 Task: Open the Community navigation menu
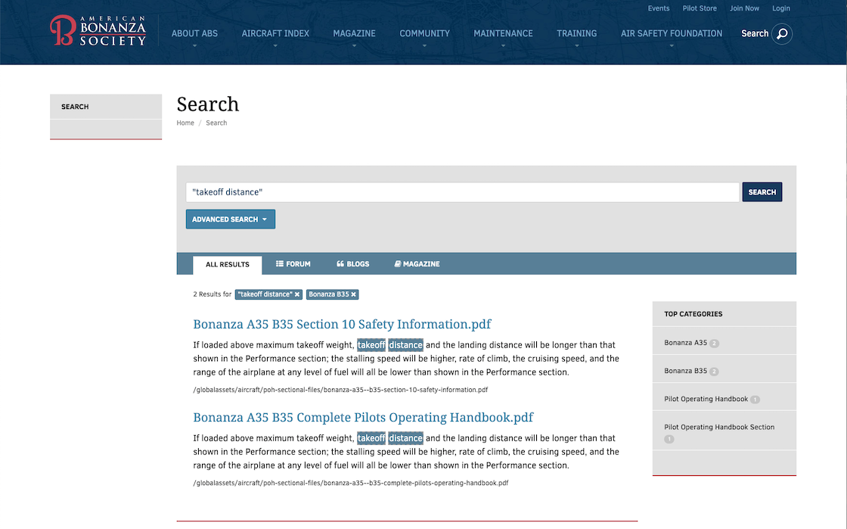[424, 33]
